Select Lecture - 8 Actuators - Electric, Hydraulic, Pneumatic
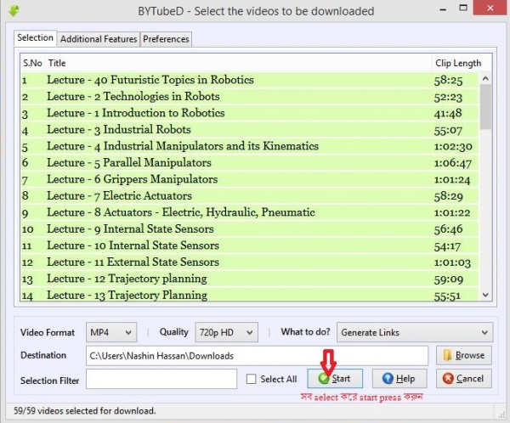Viewport: 510px width, 423px height. pos(249,212)
